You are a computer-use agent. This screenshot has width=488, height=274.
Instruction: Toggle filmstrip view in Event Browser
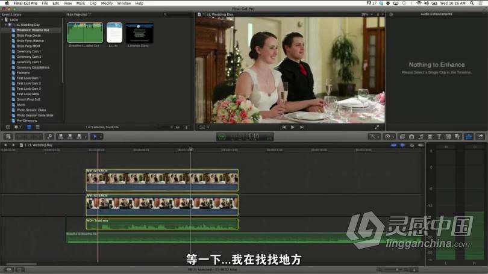[29, 127]
